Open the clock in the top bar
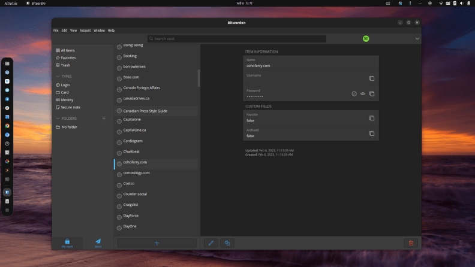The width and height of the screenshot is (475, 267). coord(245,4)
